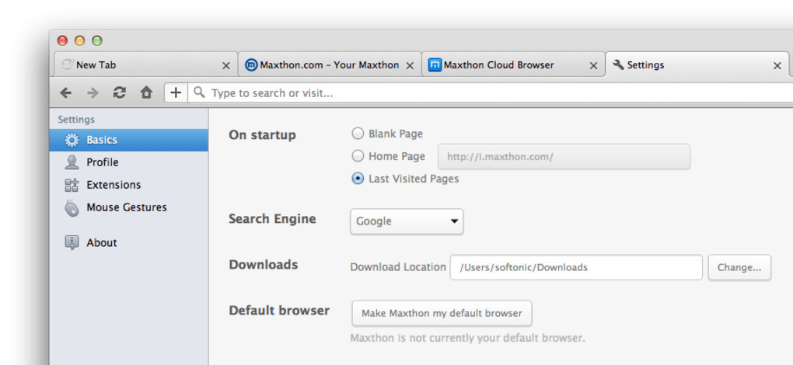Expand the Google search engine dropdown

coord(407,221)
